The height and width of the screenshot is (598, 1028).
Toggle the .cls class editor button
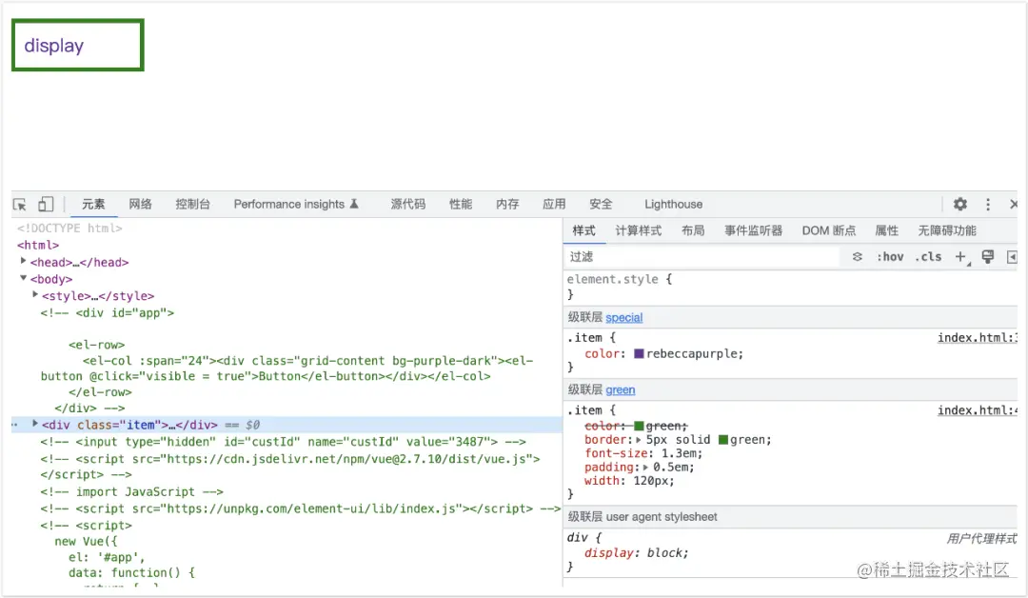928,257
